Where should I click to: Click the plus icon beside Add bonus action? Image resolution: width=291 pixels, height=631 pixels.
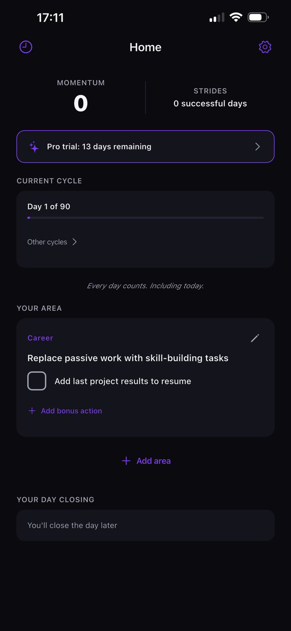pyautogui.click(x=32, y=411)
